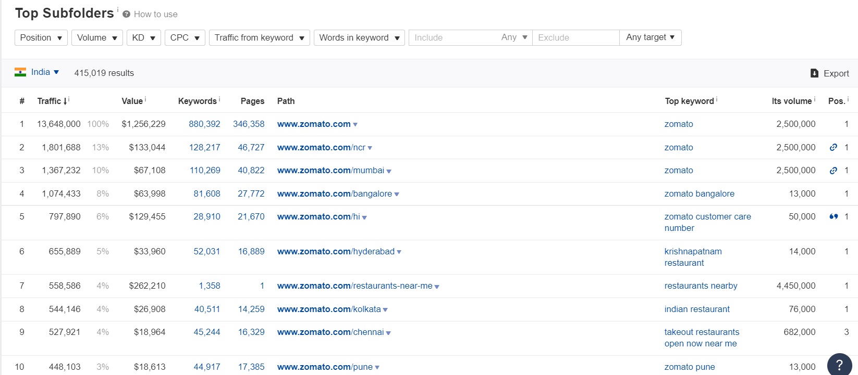Expand the www.zomato.com/mumbai path arrow

(x=389, y=171)
